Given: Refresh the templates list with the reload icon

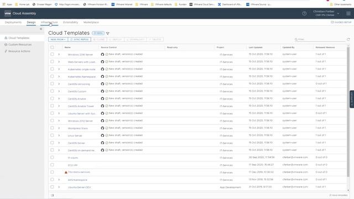Looking at the screenshot, I should pyautogui.click(x=348, y=39).
